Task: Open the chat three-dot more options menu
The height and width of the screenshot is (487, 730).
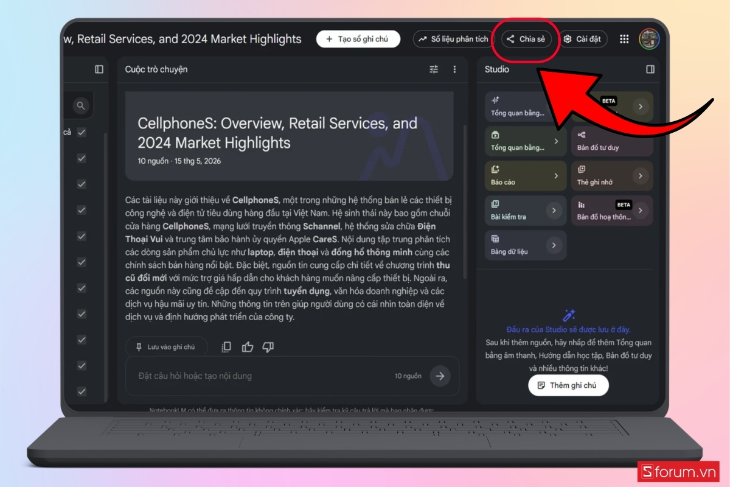Action: click(454, 69)
